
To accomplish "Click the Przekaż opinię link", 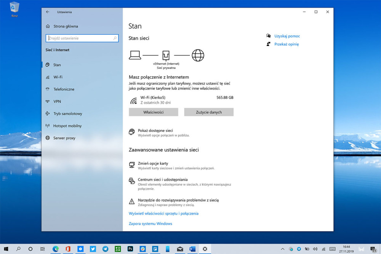I will point(287,44).
